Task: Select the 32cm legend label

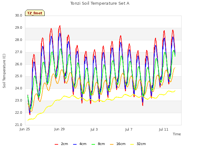Action: coord(141,144)
